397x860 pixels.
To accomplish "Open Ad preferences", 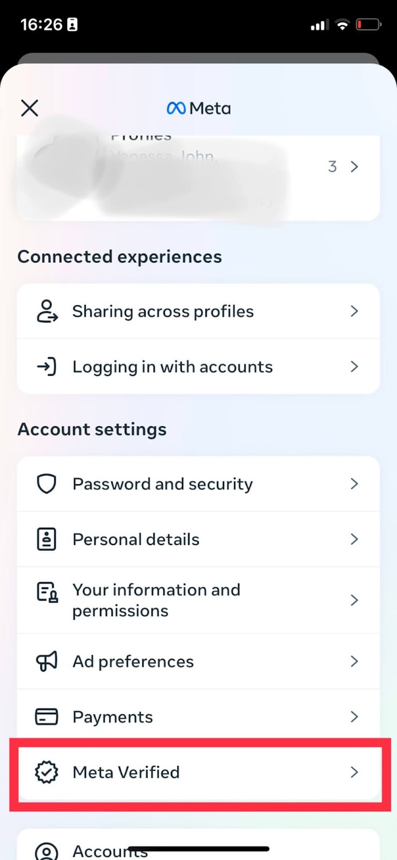I will coord(198,662).
